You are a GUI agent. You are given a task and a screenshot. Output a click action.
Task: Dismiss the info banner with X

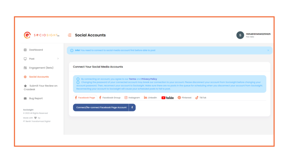click(268, 50)
